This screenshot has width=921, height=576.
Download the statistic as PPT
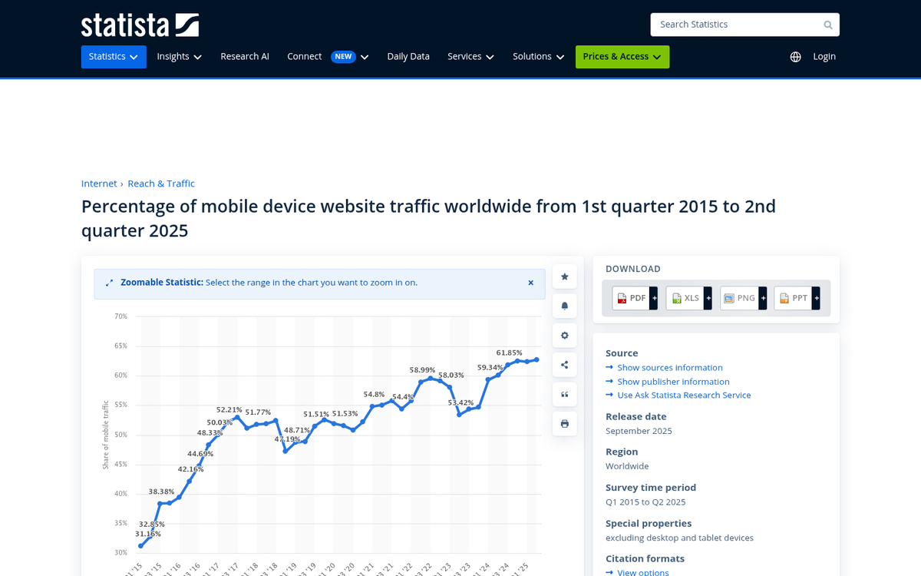[x=794, y=298]
